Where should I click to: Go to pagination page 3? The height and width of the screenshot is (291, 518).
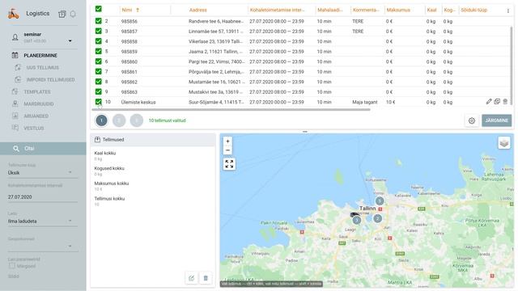tap(137, 120)
